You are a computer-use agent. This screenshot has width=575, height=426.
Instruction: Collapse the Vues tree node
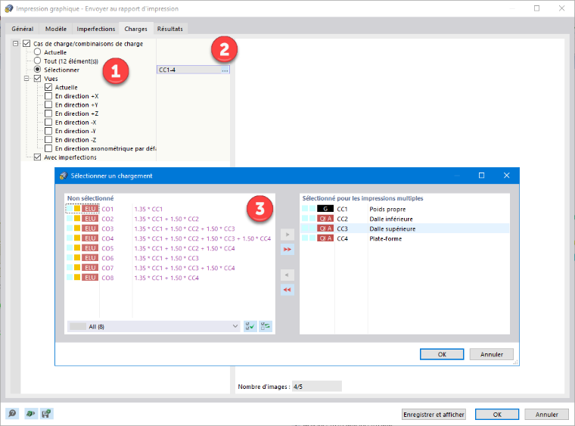(26, 79)
